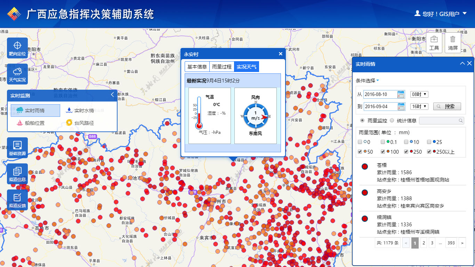Screen dimensions: 475x267
Task: Go to page 3 of results
Action: point(432,243)
